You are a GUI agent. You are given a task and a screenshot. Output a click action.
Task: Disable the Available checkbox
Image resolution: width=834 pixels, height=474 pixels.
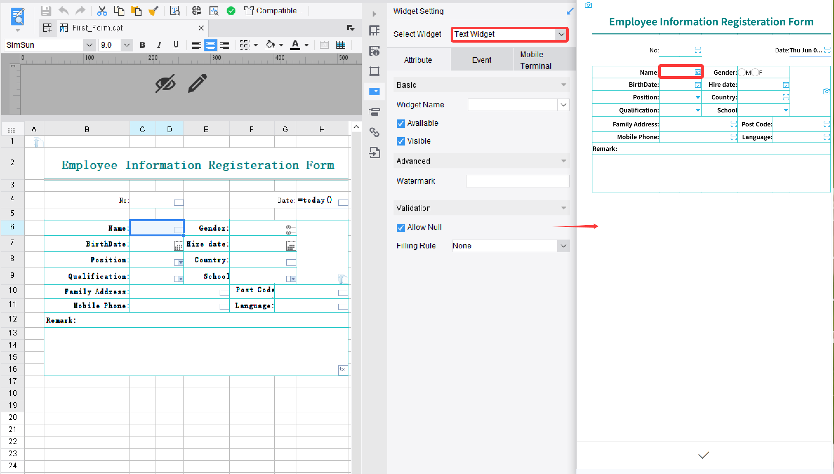(400, 123)
